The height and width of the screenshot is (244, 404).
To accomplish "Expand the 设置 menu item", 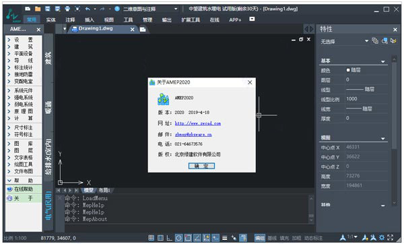I will [x=24, y=40].
